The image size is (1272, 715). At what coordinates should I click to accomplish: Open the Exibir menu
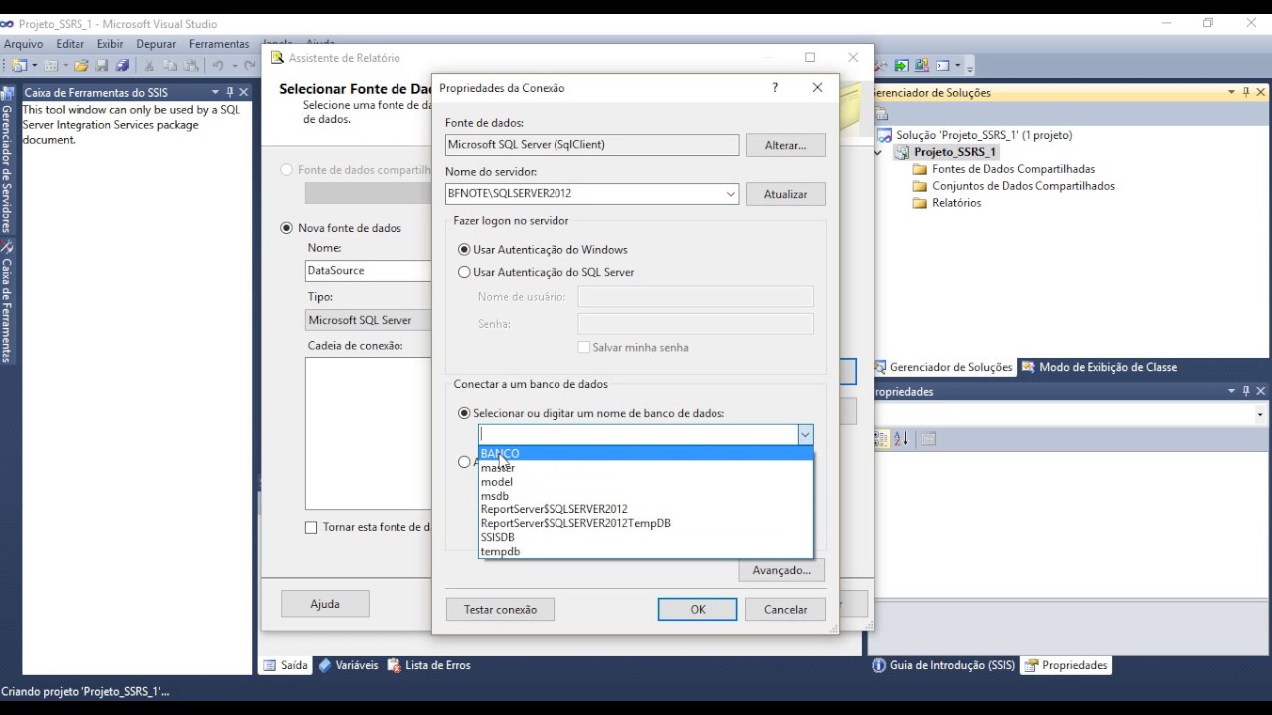pos(110,44)
